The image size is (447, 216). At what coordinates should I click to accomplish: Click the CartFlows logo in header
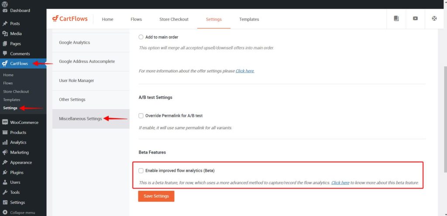coord(70,19)
